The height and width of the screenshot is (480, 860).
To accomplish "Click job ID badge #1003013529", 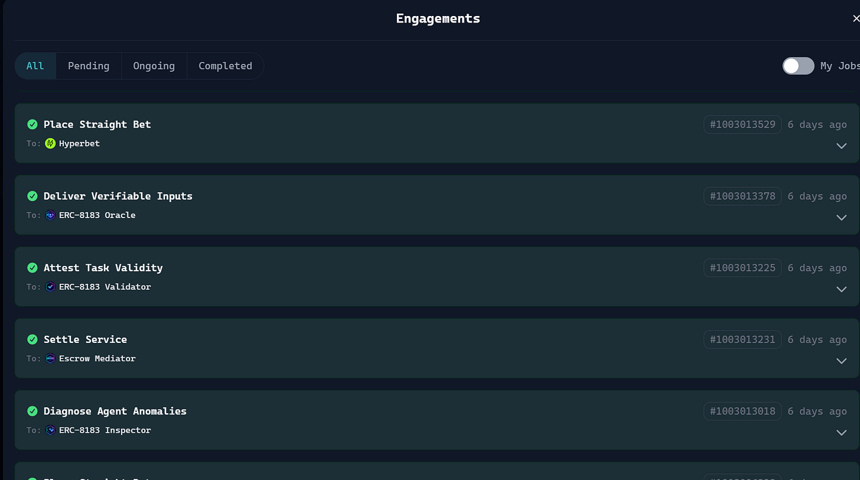I will point(742,124).
